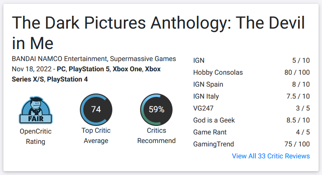This screenshot has width=322, height=175.
Task: Open the Hobby Consolas review
Action: click(x=252, y=73)
